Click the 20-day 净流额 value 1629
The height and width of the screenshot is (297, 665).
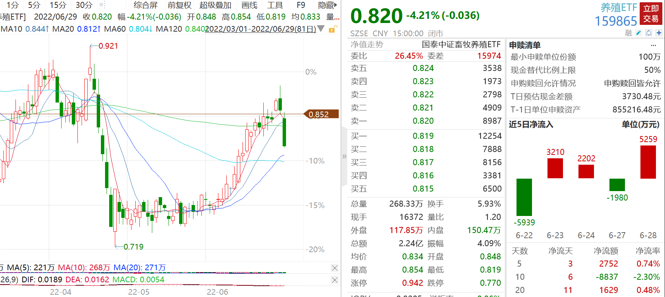pos(609,290)
